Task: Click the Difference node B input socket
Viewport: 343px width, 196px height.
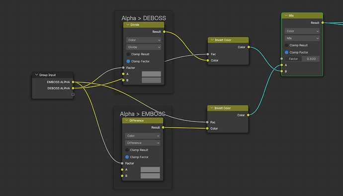Action: 122,176
